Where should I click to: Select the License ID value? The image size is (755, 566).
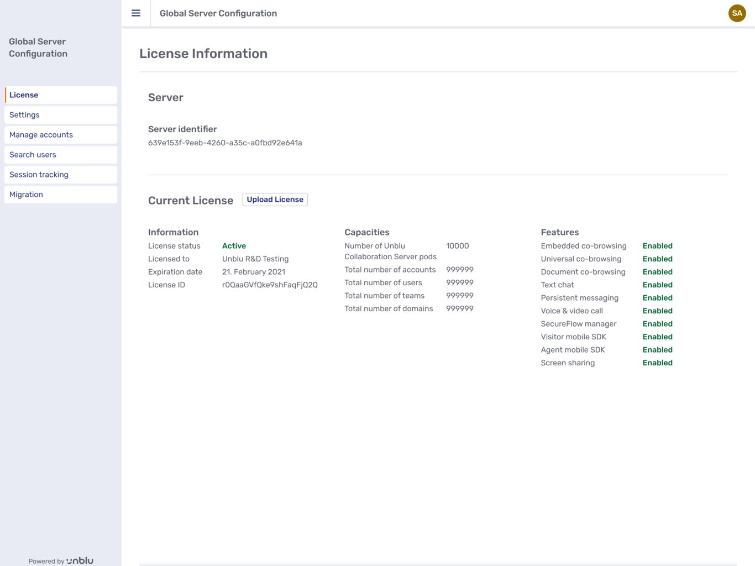click(x=270, y=285)
